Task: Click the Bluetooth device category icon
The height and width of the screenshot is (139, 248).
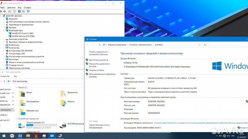Action: (x=7, y=19)
